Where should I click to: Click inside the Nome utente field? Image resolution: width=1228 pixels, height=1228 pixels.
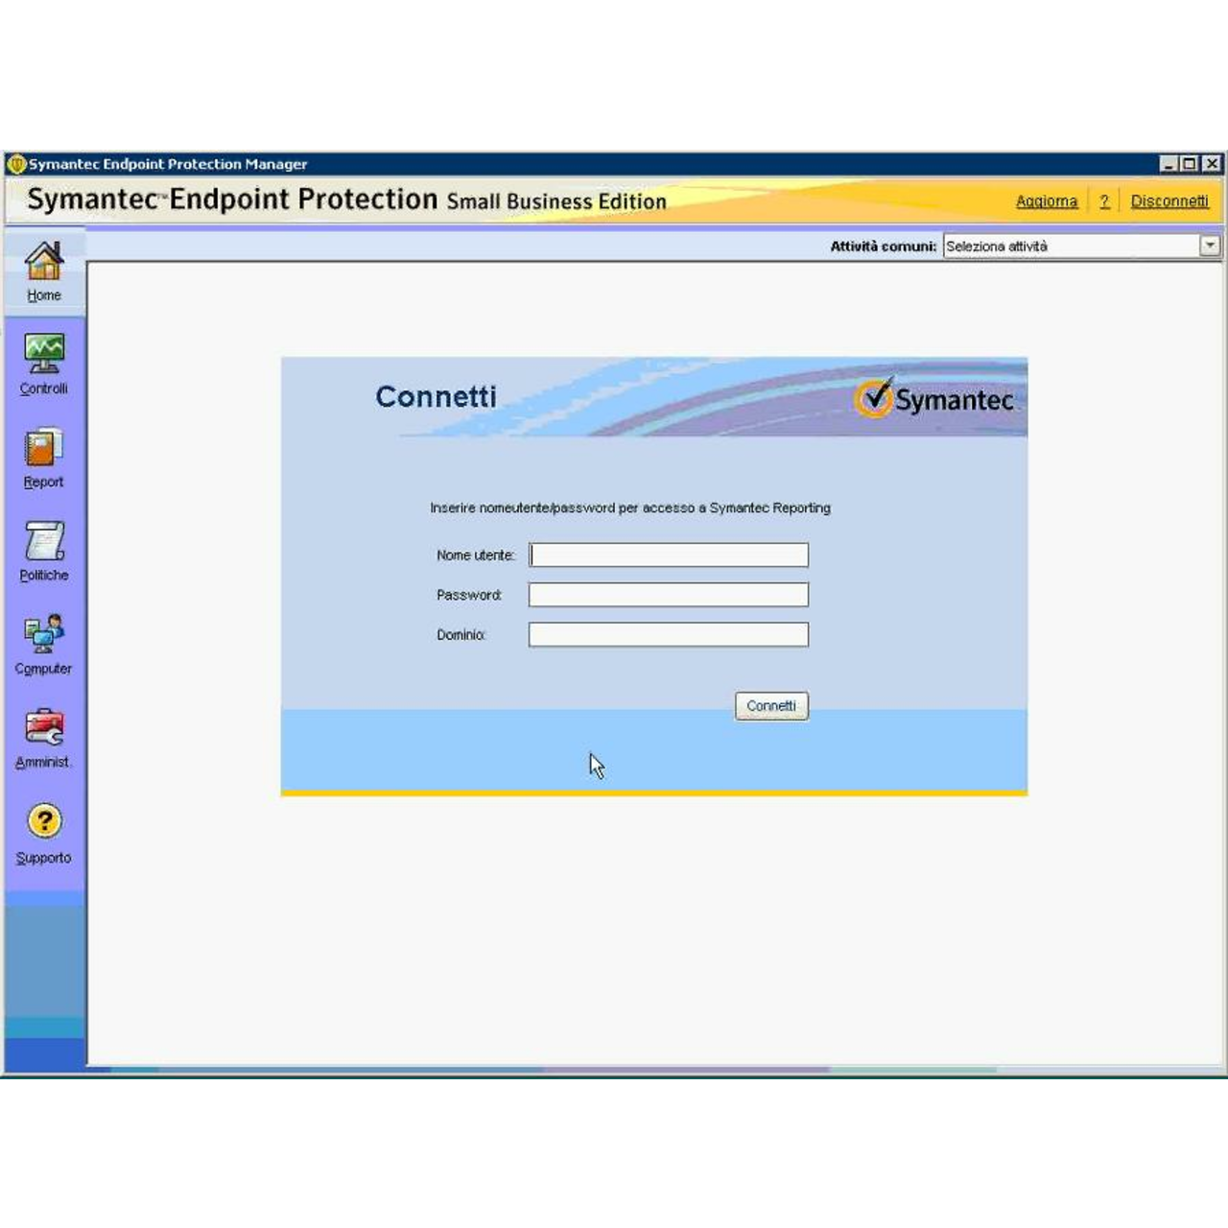coord(667,555)
